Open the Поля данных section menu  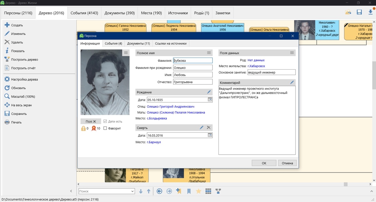click(292, 53)
